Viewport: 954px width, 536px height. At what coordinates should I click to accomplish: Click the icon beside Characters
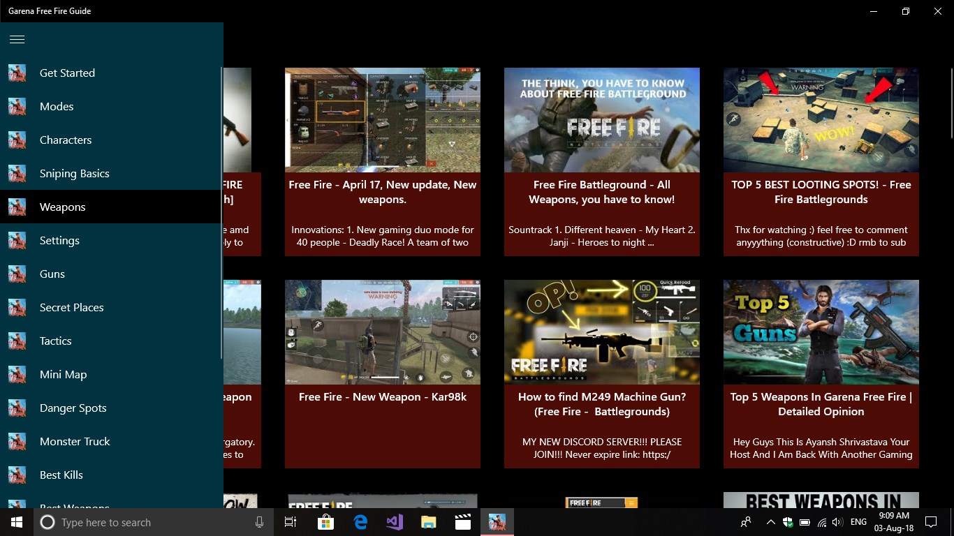[17, 140]
